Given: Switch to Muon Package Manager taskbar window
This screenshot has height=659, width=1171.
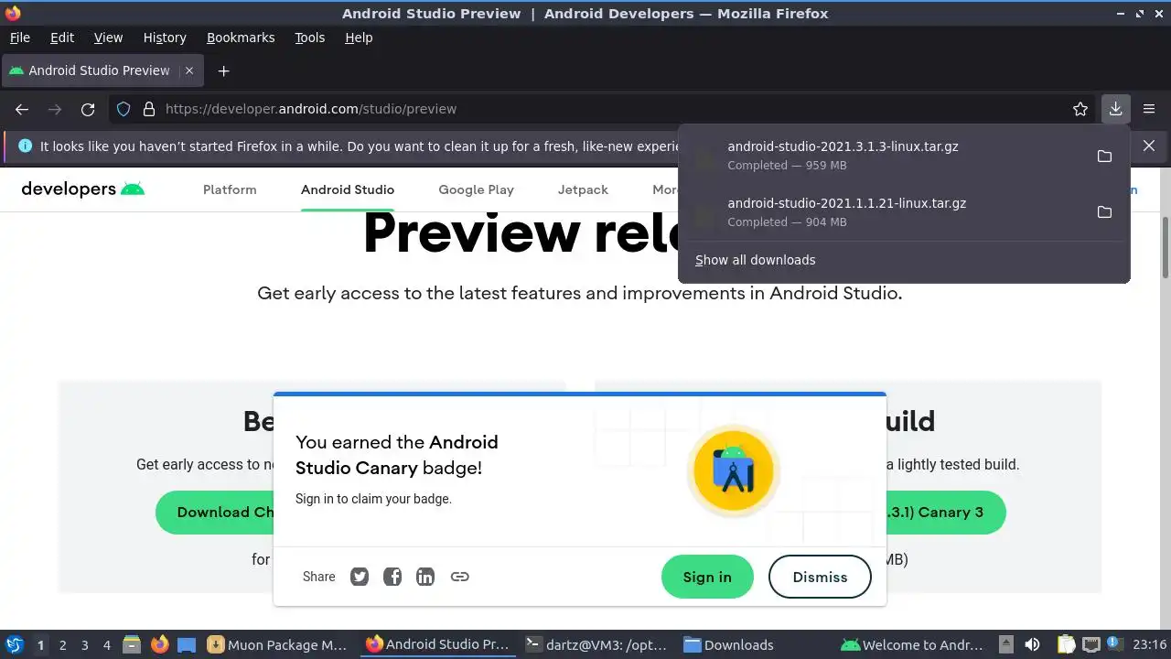Looking at the screenshot, I should click(277, 645).
